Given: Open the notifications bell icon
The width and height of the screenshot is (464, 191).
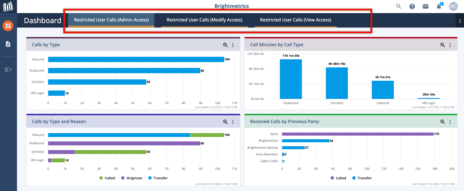Looking at the screenshot, I should pos(439,6).
